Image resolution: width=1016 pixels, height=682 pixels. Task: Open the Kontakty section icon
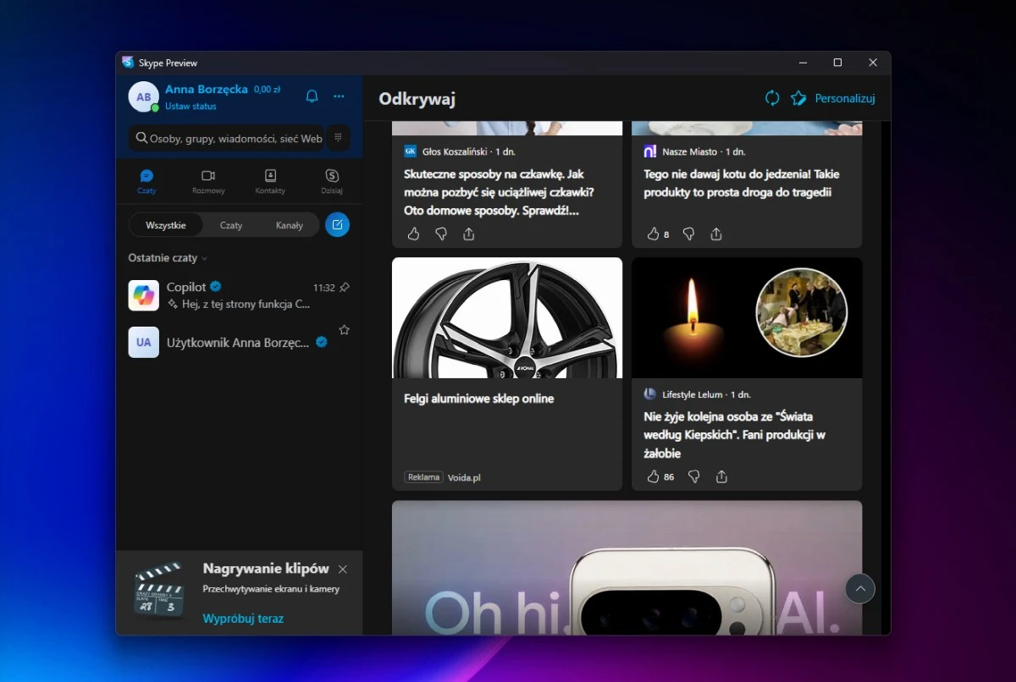pos(270,180)
